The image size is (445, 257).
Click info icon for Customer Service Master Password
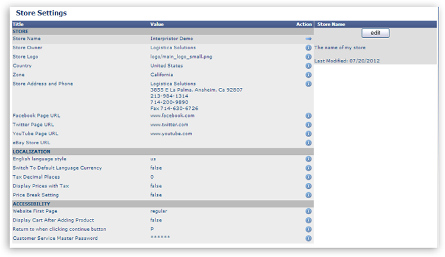309,239
